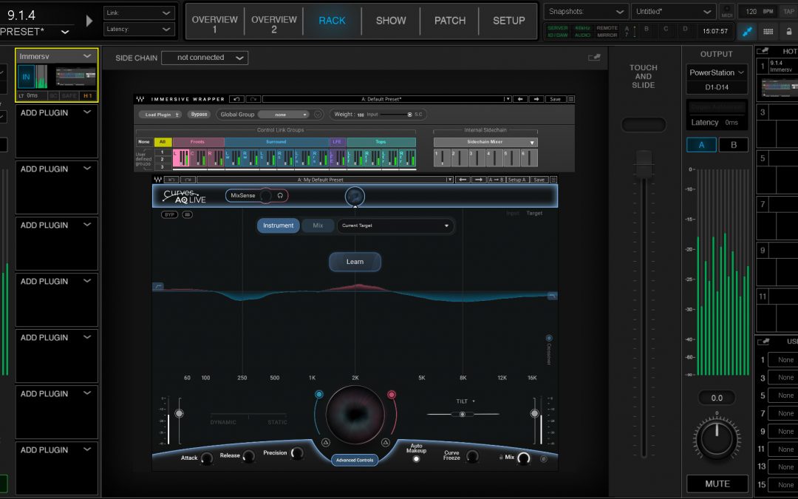Open Side Chain not connected dropdown
798x499 pixels.
pos(205,58)
